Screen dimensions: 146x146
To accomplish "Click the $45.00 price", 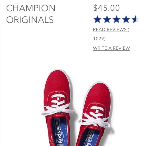I will click(106, 8).
